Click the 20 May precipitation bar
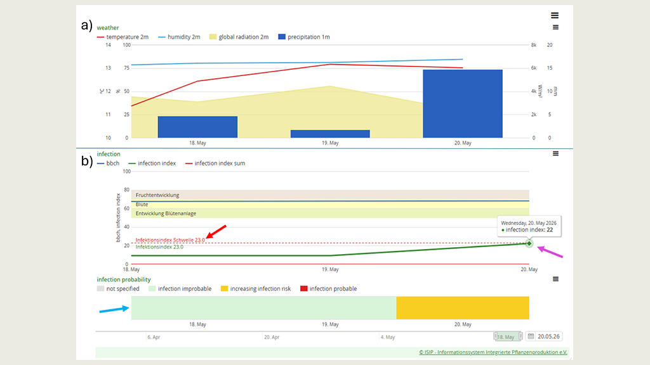 click(x=463, y=103)
